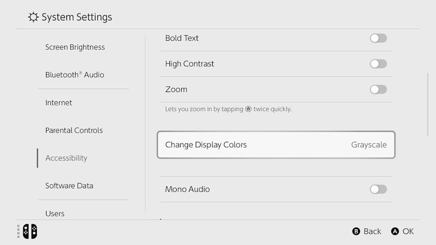Select the Accessibility sidebar entry
This screenshot has height=245, width=436.
click(66, 158)
